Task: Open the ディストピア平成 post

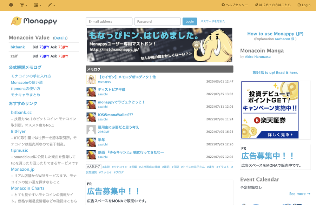Action: (x=111, y=89)
